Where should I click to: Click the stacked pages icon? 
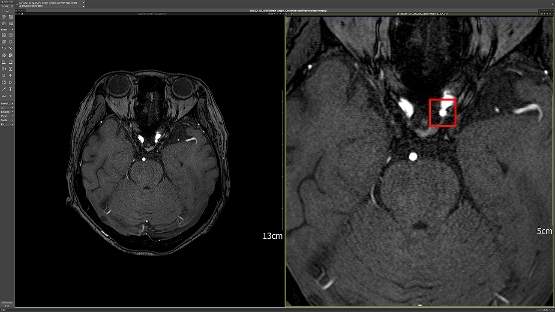tap(3, 42)
